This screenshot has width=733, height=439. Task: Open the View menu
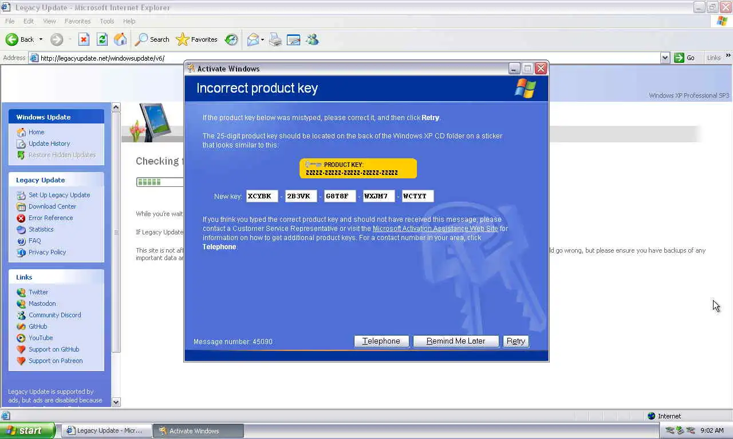pos(49,21)
